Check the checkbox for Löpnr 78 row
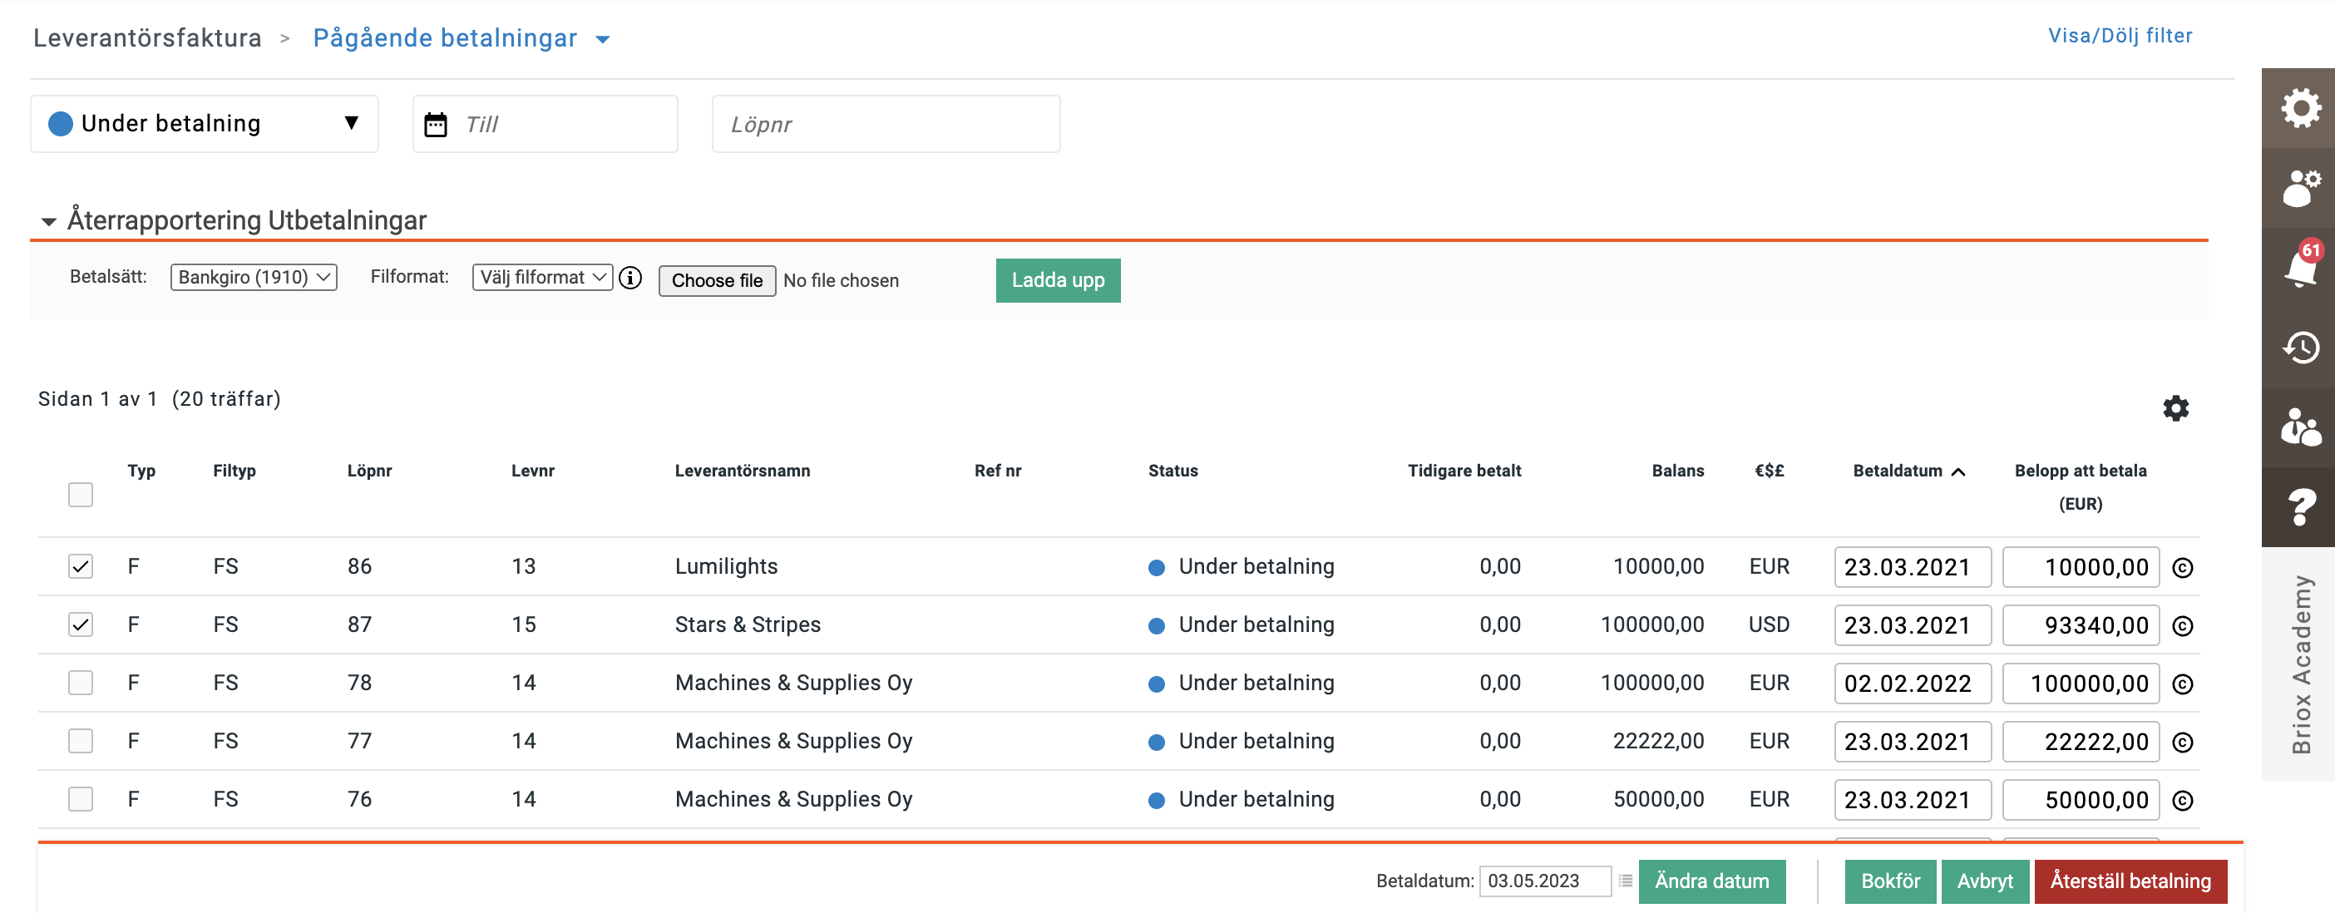 tap(81, 683)
